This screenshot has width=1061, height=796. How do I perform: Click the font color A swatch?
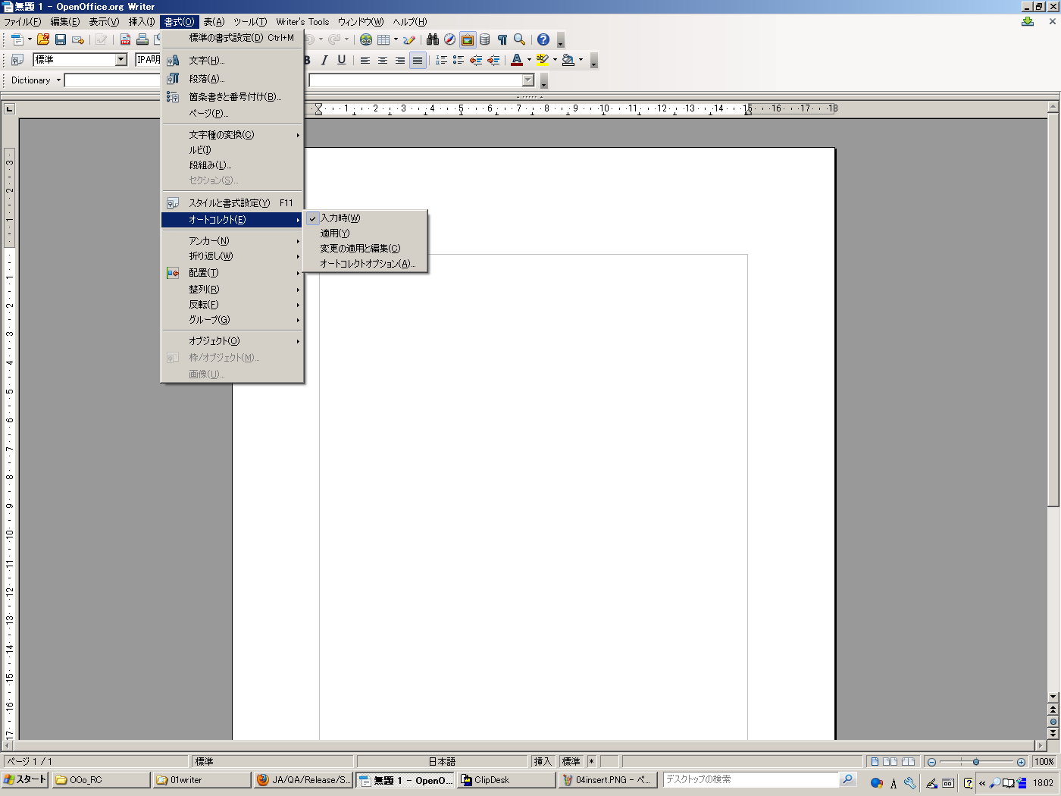[x=517, y=60]
